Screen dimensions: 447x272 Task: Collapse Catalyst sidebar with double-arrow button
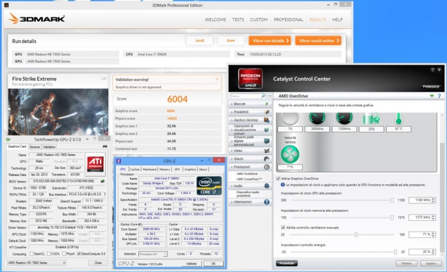(270, 96)
